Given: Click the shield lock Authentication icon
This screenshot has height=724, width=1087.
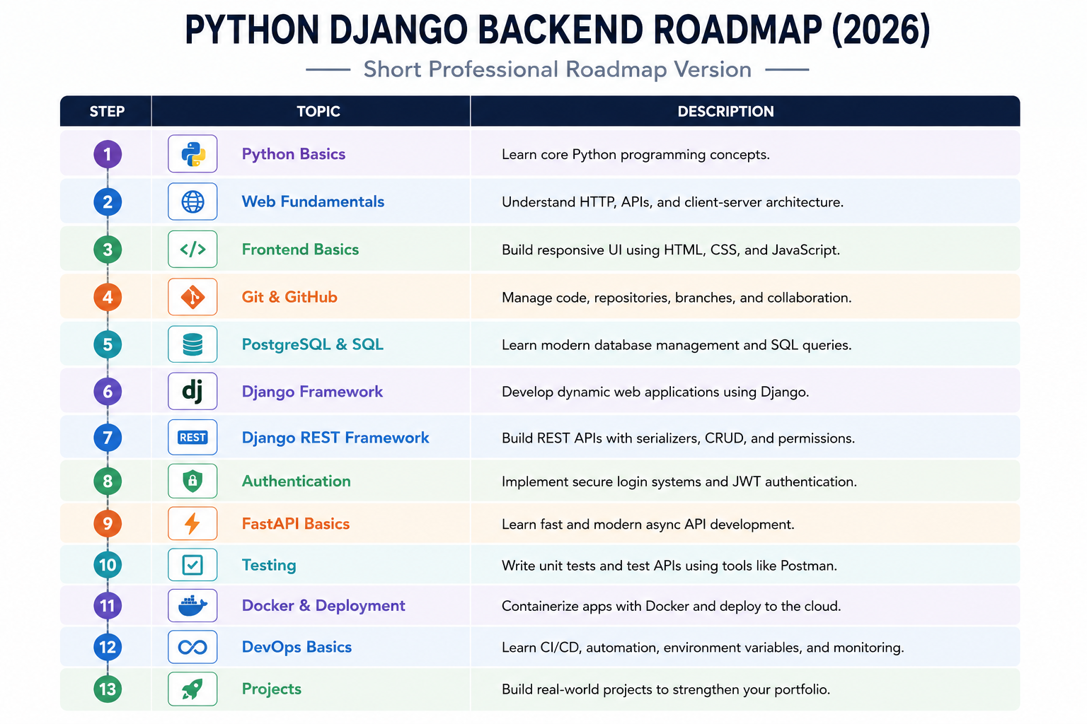Looking at the screenshot, I should 192,481.
